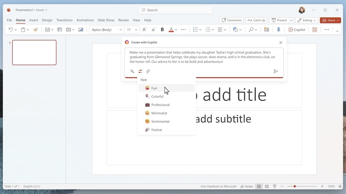Viewport: 346px width, 194px height.
Task: Click Give Feedback to Microsoft
Action: [218, 186]
